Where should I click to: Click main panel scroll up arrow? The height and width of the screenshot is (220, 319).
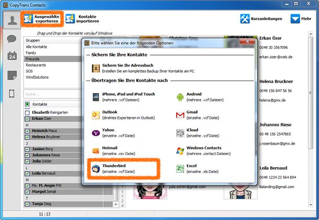point(311,34)
